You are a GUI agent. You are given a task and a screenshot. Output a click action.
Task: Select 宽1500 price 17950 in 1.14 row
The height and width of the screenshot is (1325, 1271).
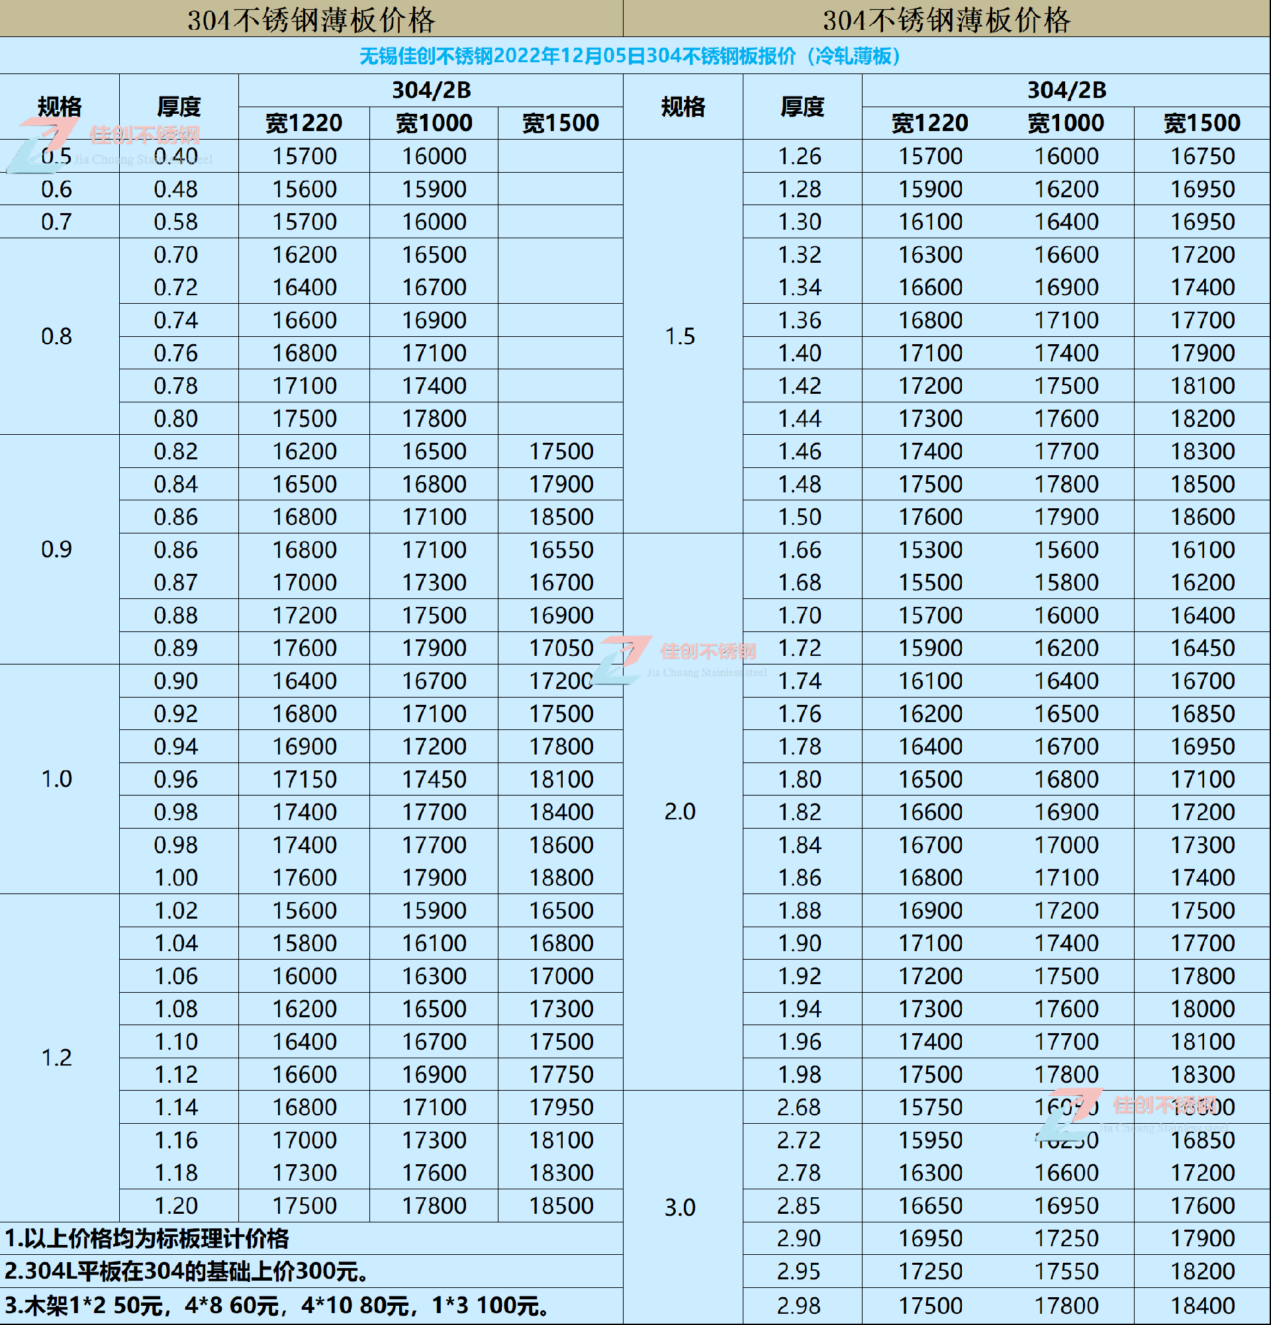tap(562, 1107)
